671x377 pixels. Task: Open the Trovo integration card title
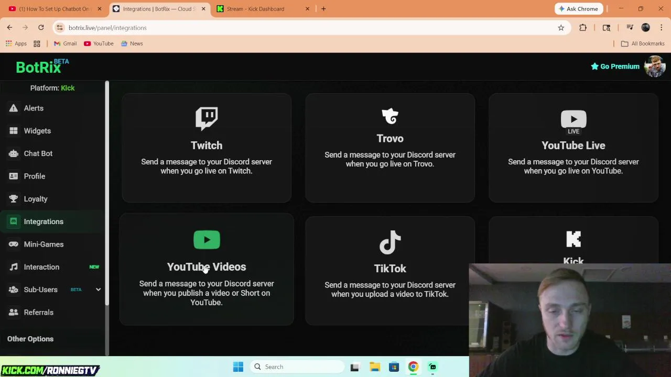tap(390, 139)
